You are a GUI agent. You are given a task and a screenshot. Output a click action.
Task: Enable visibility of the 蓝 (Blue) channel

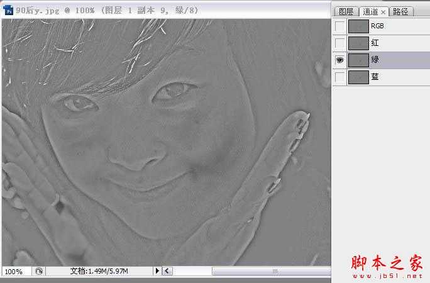pos(339,77)
